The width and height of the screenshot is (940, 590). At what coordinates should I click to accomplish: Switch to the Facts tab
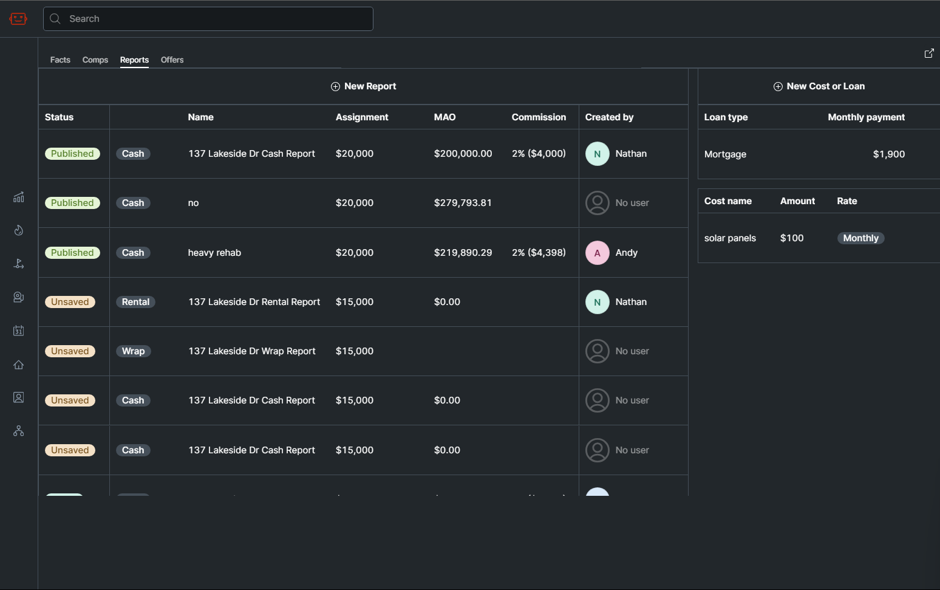[60, 60]
